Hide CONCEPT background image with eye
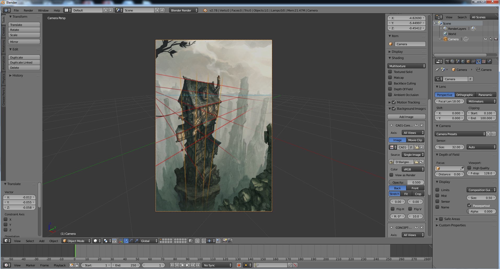The height and width of the screenshot is (269, 500). pyautogui.click(x=416, y=227)
